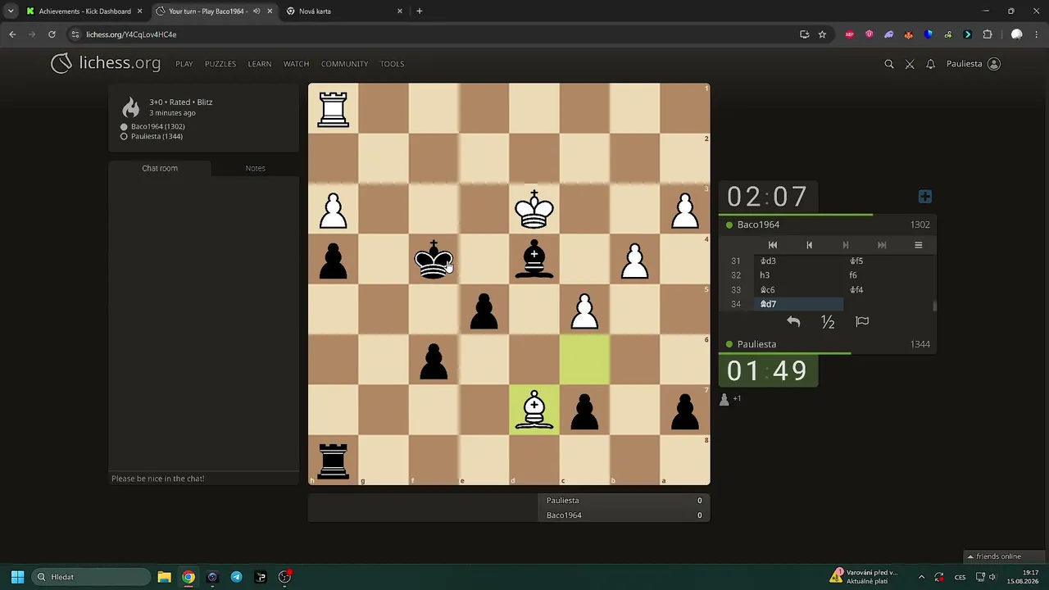Screen dimensions: 1049x590
Task: Select move h3 in the move list
Action: 798,275
